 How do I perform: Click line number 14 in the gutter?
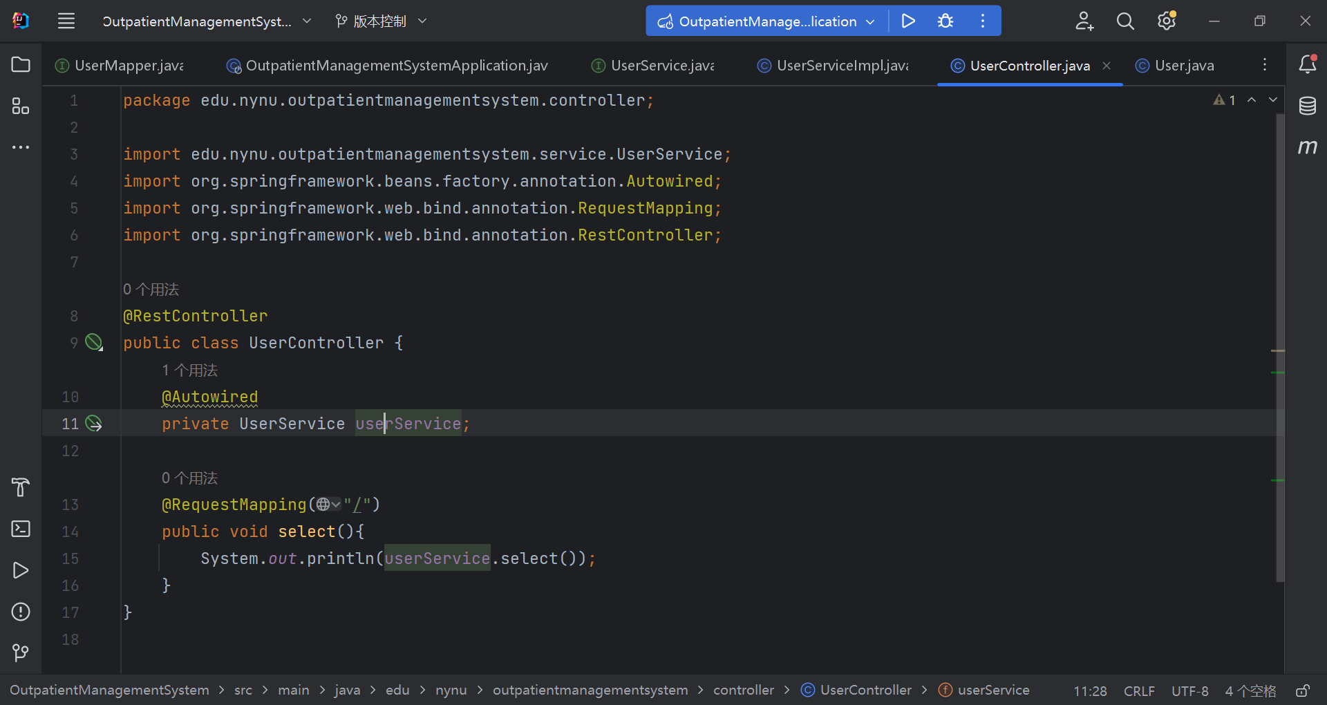pos(70,532)
